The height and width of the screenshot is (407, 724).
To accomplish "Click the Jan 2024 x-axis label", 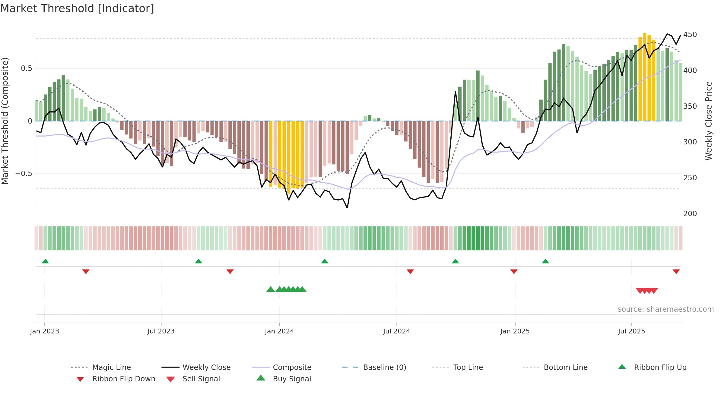I will pos(280,331).
